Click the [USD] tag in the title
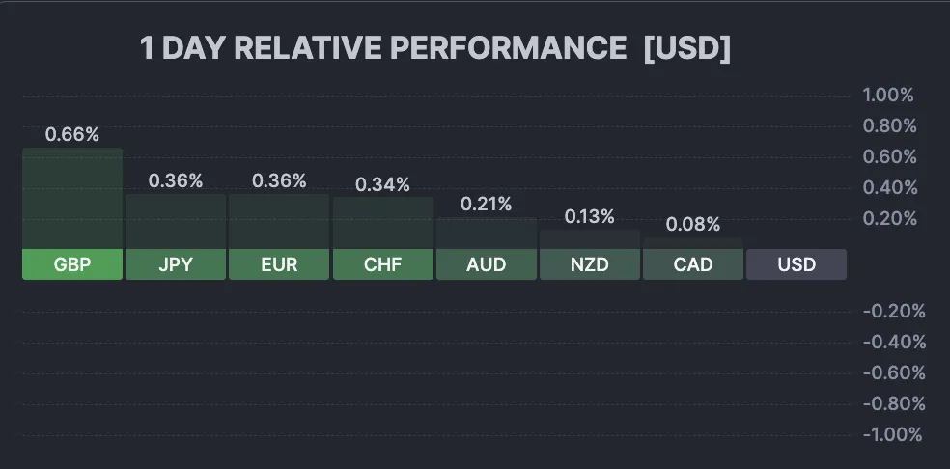The height and width of the screenshot is (469, 950). click(686, 49)
